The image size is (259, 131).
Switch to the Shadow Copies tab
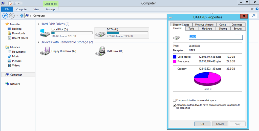(x=181, y=25)
